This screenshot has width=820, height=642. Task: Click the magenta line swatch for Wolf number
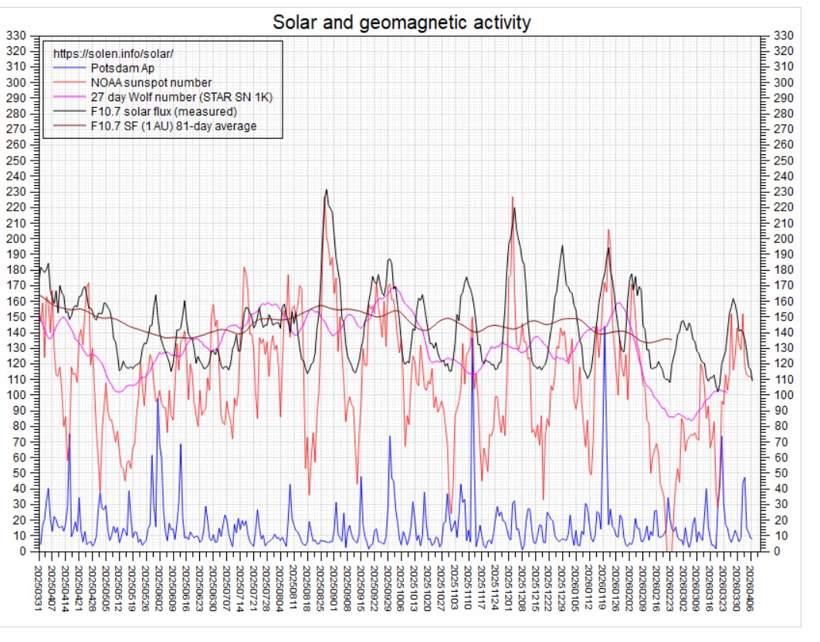coord(69,97)
